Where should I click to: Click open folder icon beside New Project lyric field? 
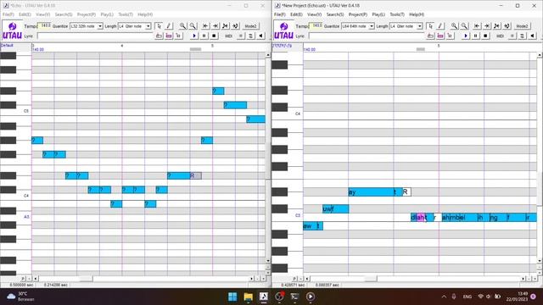pyautogui.click(x=430, y=36)
